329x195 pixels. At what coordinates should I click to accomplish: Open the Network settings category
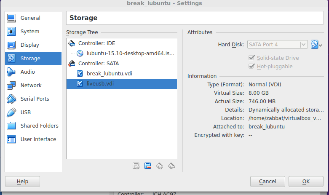tap(33, 85)
